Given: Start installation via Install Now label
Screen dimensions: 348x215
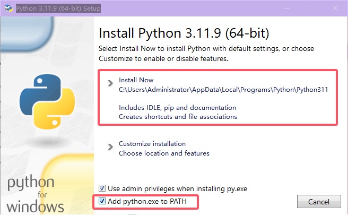Looking at the screenshot, I should tap(136, 80).
